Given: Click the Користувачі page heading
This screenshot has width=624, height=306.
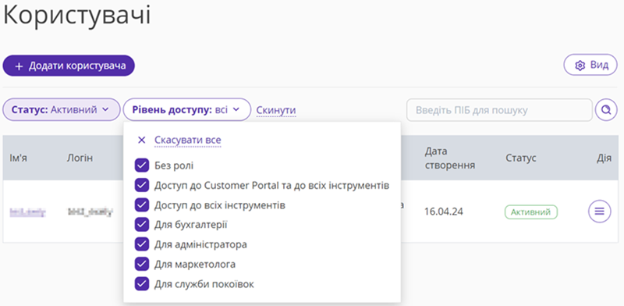Looking at the screenshot, I should click(x=76, y=16).
